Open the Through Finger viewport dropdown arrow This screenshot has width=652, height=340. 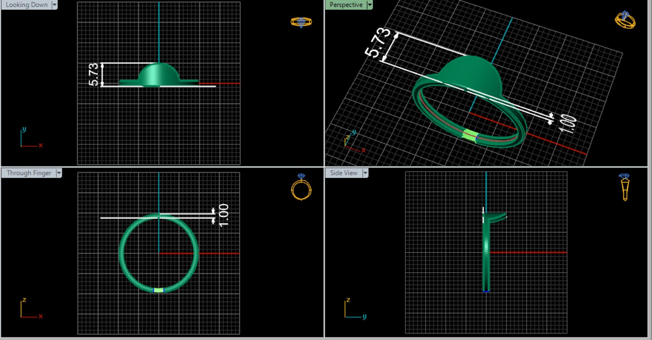(x=59, y=173)
